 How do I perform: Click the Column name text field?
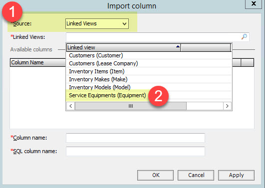pyautogui.click(x=135, y=138)
